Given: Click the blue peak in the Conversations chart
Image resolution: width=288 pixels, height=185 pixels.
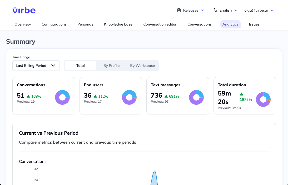Looking at the screenshot, I should [155, 178].
